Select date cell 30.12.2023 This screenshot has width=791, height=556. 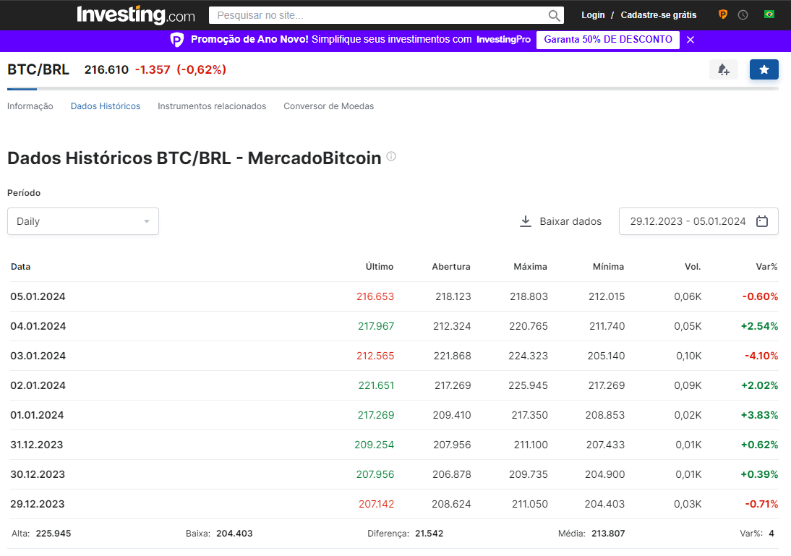[x=38, y=475]
